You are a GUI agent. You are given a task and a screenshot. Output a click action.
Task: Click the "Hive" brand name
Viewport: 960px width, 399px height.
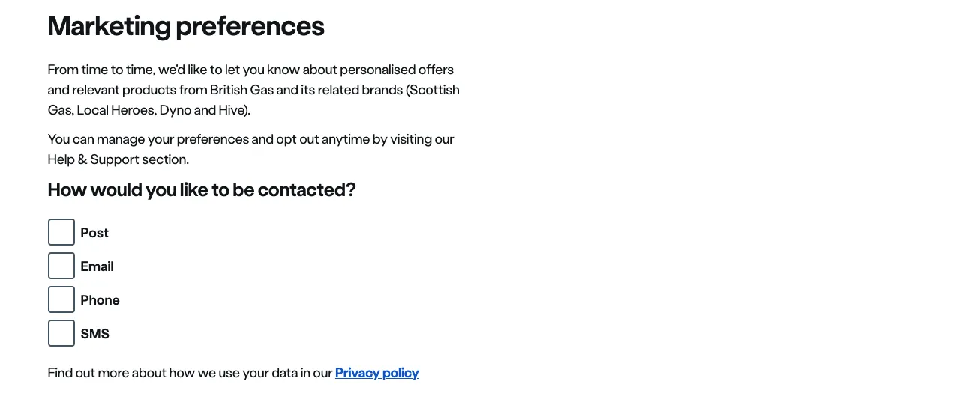point(232,110)
